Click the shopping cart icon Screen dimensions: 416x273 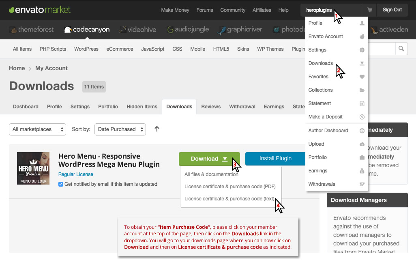point(369,10)
